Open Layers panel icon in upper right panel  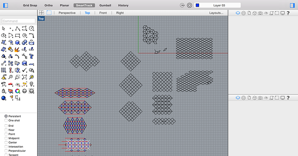coord(238,13)
